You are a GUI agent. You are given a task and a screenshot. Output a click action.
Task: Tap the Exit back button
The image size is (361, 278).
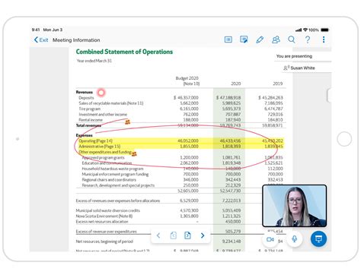[41, 40]
